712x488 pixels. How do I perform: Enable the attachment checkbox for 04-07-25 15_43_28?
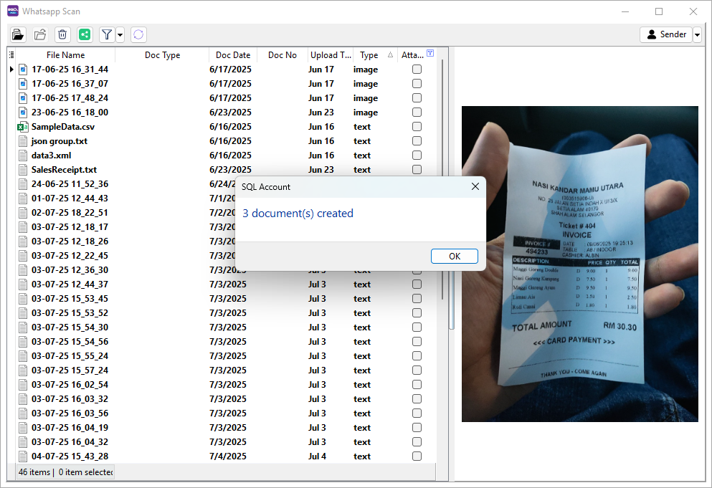417,456
